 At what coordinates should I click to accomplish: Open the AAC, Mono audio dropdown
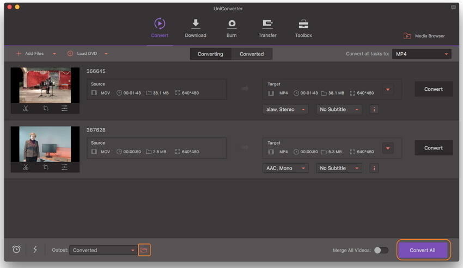pos(285,168)
